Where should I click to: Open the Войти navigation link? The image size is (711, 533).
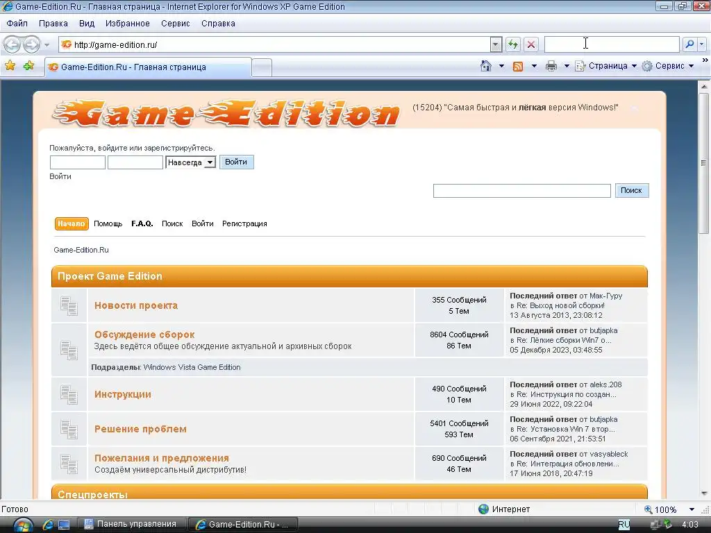point(202,223)
